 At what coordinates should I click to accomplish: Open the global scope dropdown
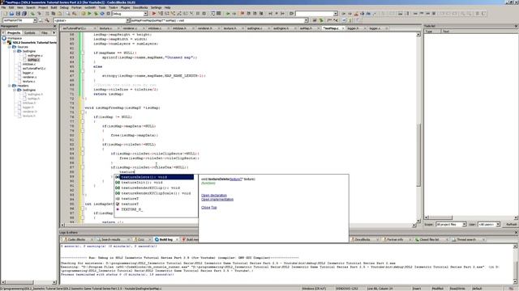[128, 20]
